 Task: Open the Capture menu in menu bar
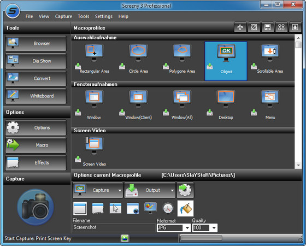click(x=63, y=16)
